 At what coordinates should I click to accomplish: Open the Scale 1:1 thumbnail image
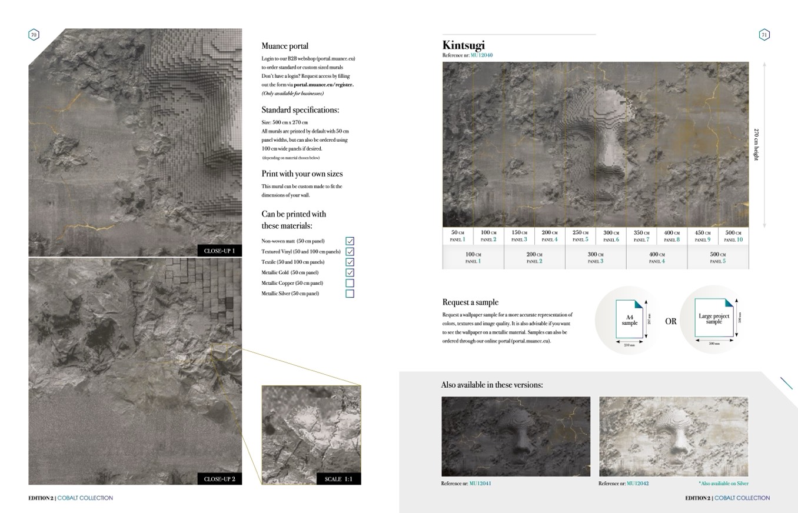311,435
